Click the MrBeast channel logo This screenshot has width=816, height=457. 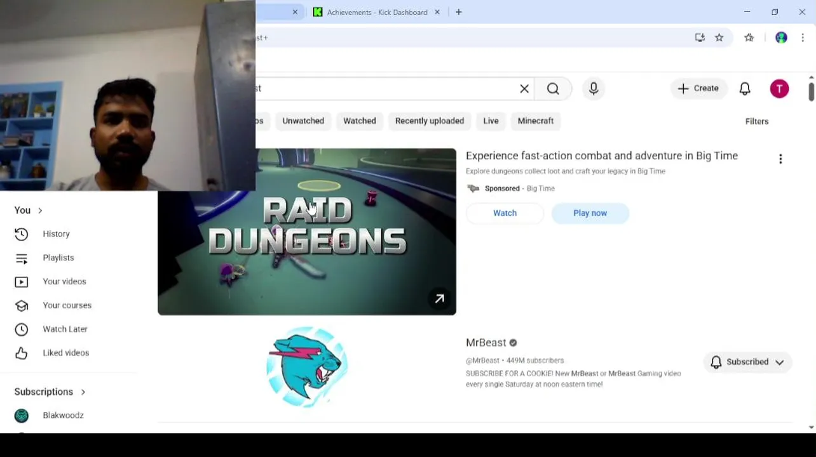point(307,367)
